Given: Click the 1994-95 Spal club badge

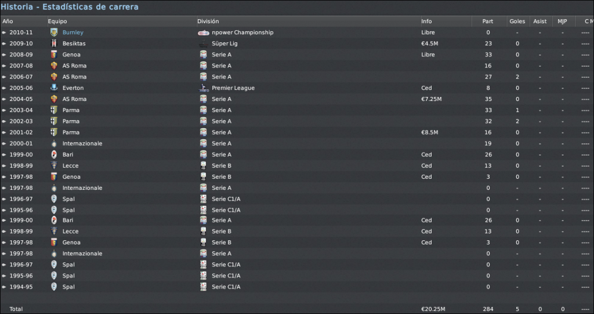Looking at the screenshot, I should (x=54, y=287).
